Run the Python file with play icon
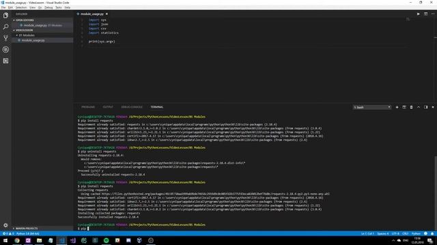Screen dimensions: 437x245 coord(419,14)
